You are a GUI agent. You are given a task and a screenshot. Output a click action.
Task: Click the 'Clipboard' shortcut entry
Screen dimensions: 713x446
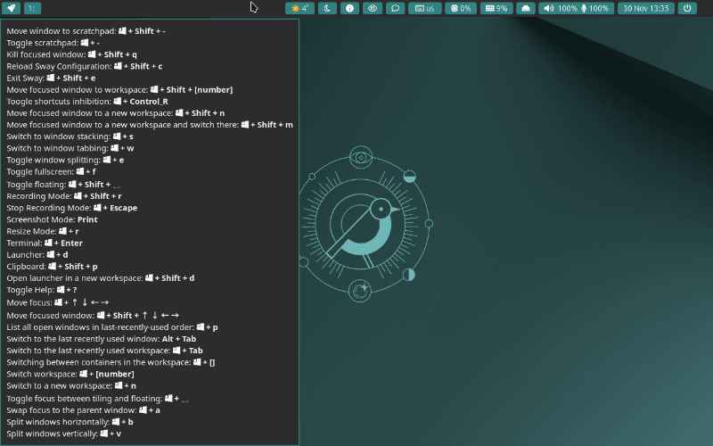[x=52, y=267]
